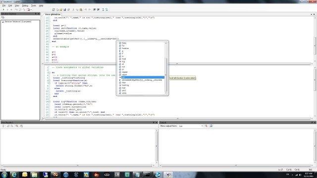Click the Open File folder icon
The width and height of the screenshot is (317, 178).
[61, 10]
